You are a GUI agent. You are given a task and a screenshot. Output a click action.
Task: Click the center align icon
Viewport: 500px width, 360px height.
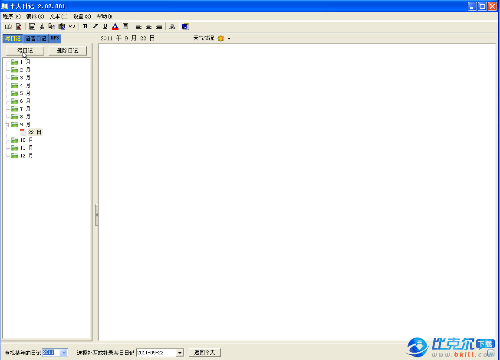pyautogui.click(x=149, y=26)
